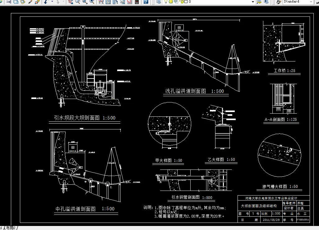Freeze layer 0 using the sun toggle
Viewport: 319px width, 230px height.
click(x=170, y=2)
